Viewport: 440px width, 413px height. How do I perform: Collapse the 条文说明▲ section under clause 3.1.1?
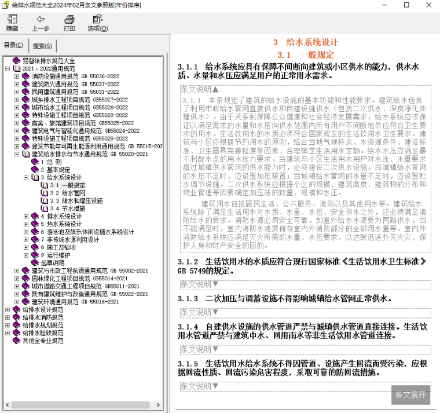pos(200,89)
